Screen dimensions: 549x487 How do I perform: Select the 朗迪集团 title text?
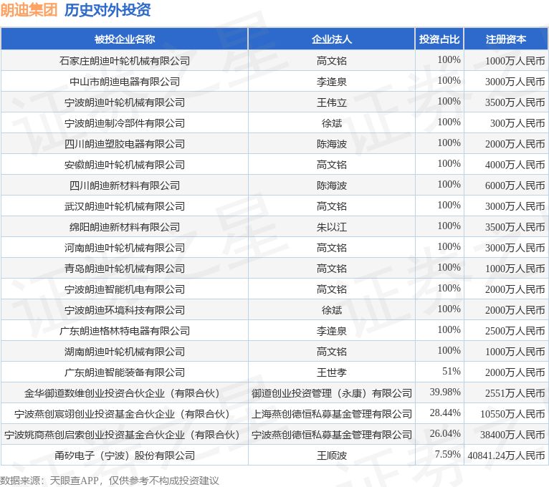(29, 10)
